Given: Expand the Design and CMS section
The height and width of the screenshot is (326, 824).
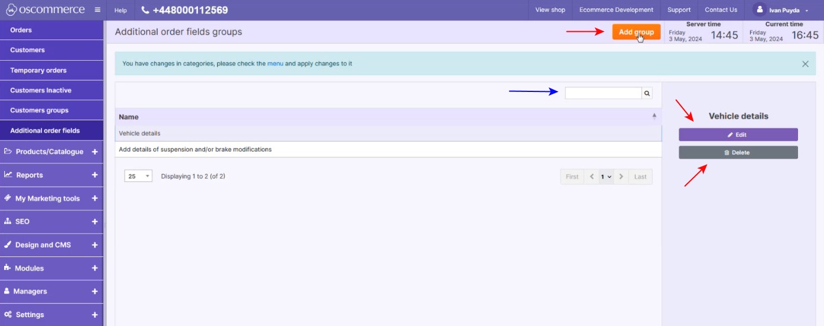Looking at the screenshot, I should (x=95, y=245).
